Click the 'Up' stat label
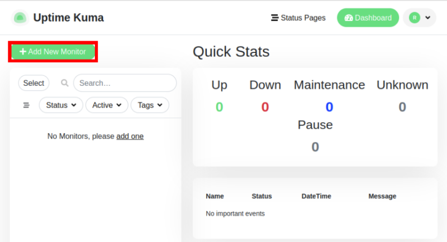 219,85
